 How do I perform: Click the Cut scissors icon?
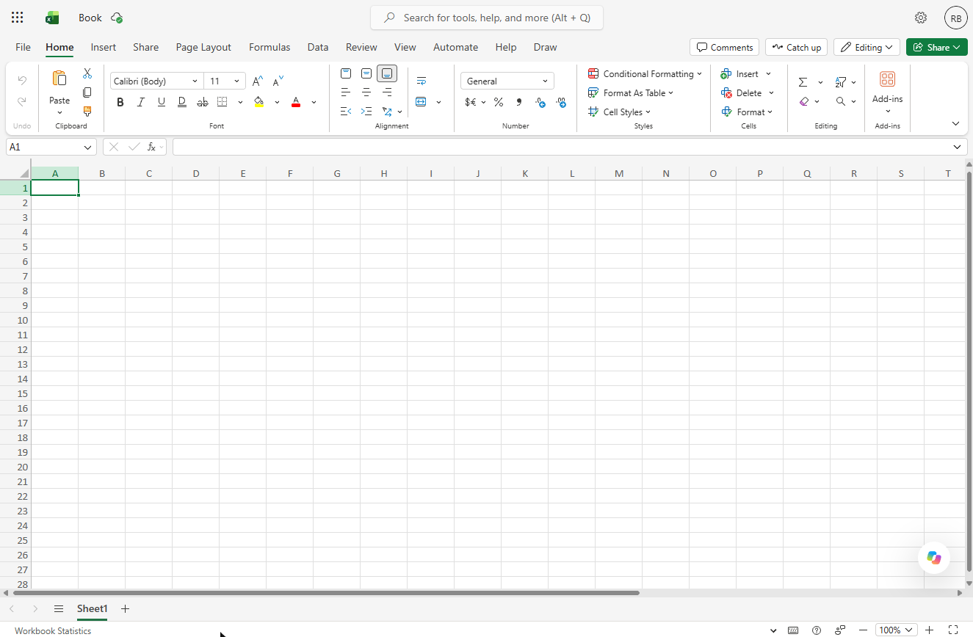[x=87, y=73]
